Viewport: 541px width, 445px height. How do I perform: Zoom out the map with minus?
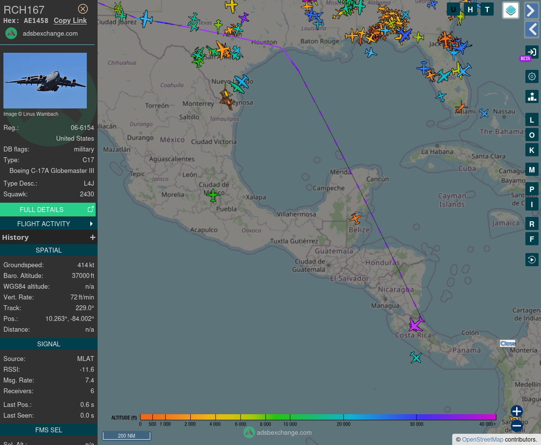pyautogui.click(x=517, y=425)
